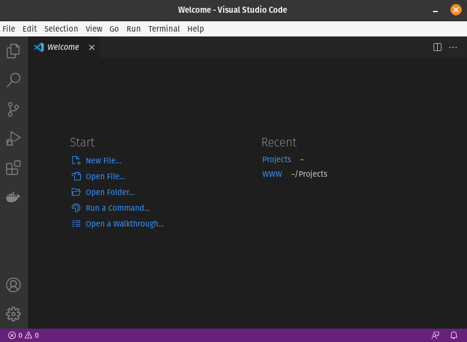The width and height of the screenshot is (467, 342).
Task: Open Source Control view icon
Action: point(13,109)
